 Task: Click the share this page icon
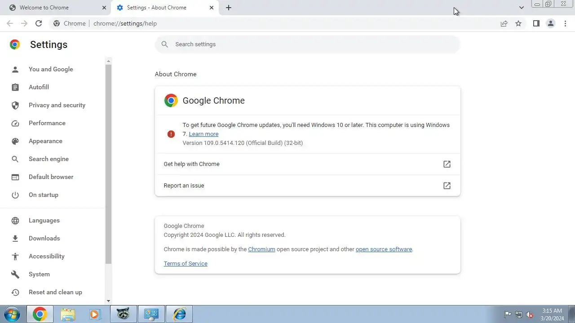click(x=504, y=23)
